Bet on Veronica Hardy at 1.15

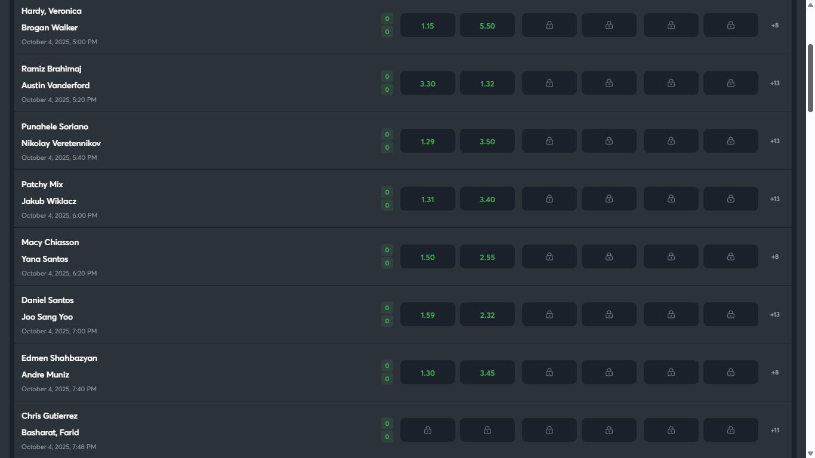tap(427, 26)
